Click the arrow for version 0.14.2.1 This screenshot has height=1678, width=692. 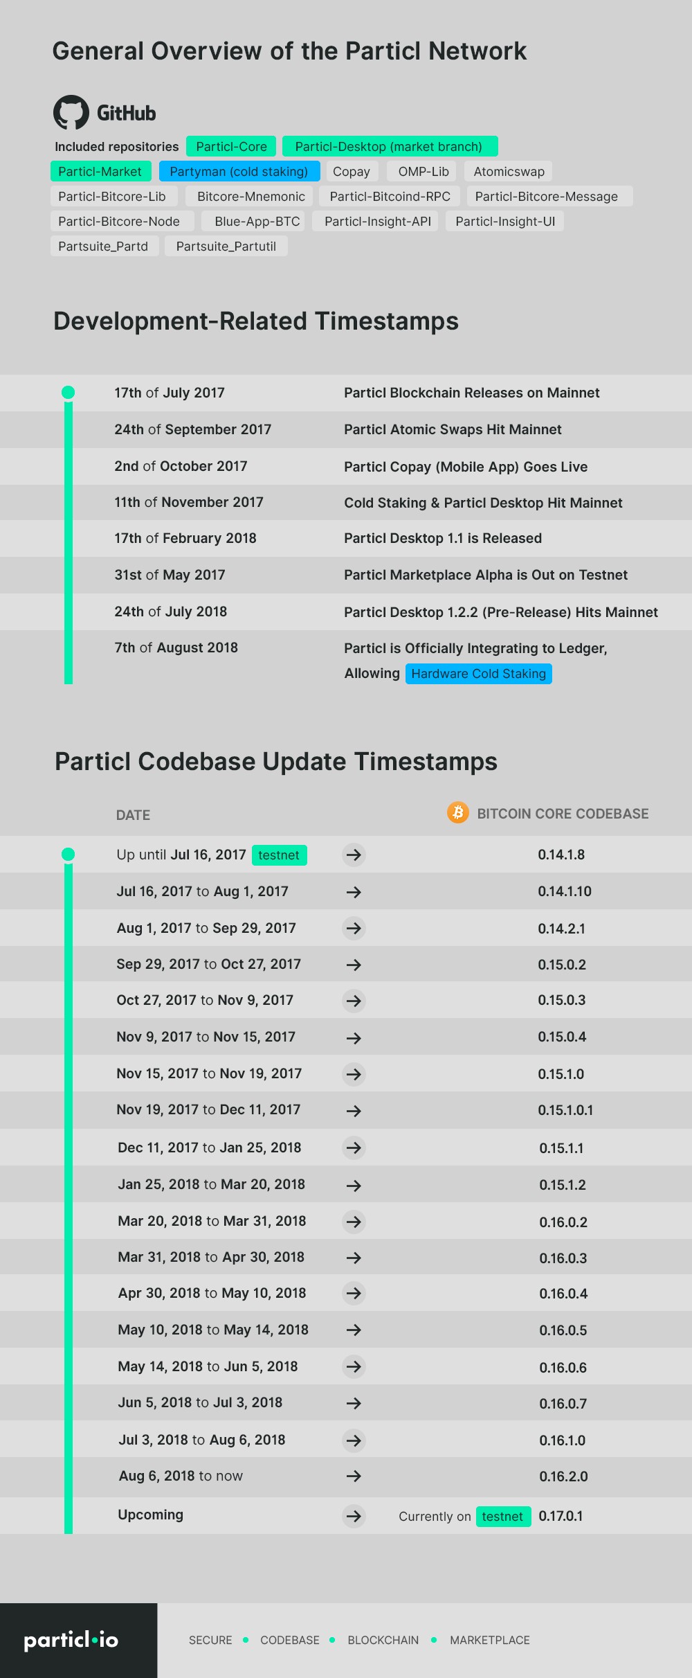pos(354,928)
